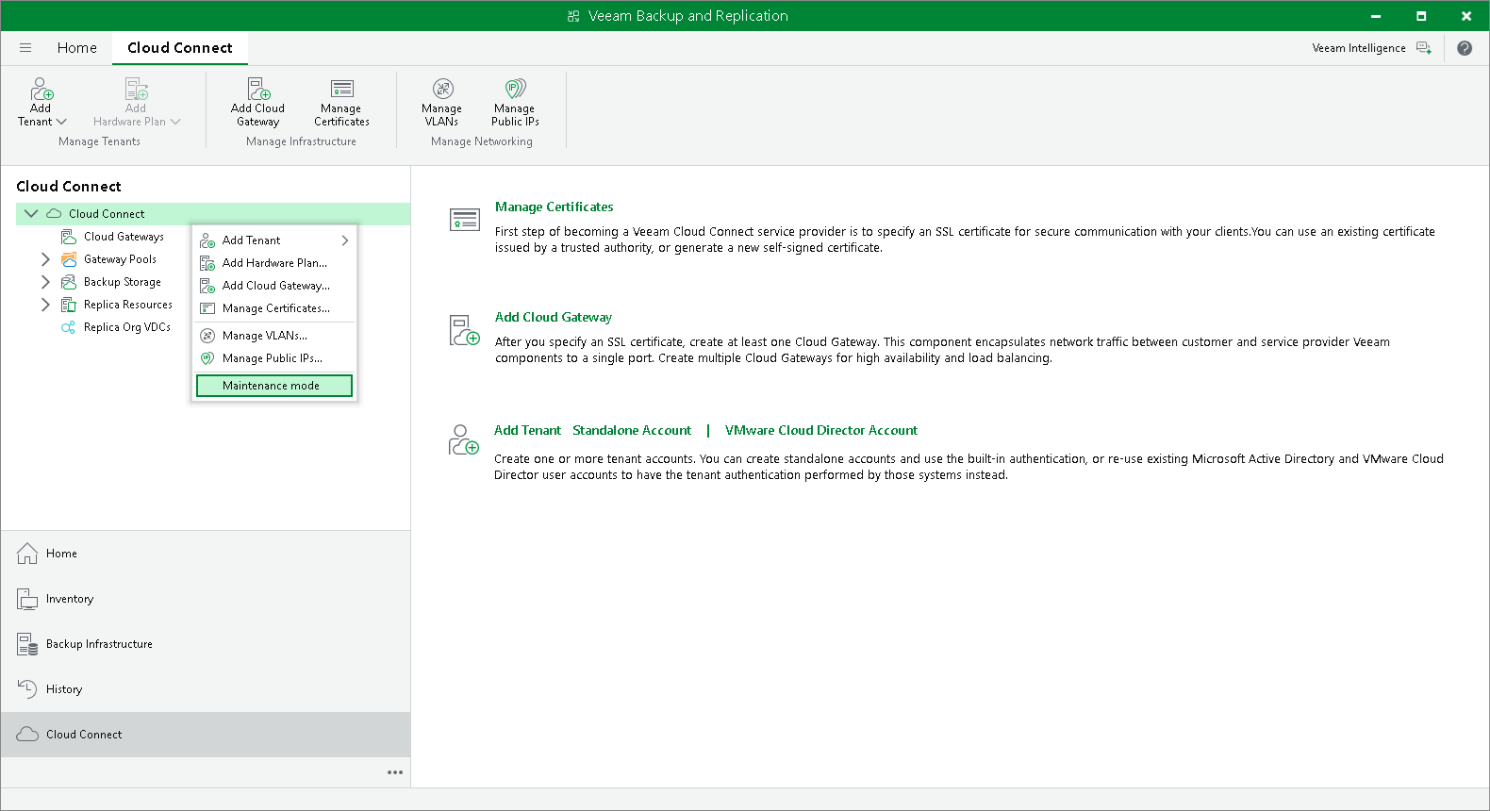Screen dimensions: 1490x811
Task: Close the Veeam Backup and Replication window
Action: click(x=1466, y=16)
